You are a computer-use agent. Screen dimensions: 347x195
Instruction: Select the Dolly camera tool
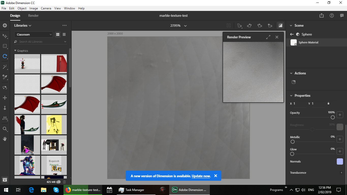(5, 108)
